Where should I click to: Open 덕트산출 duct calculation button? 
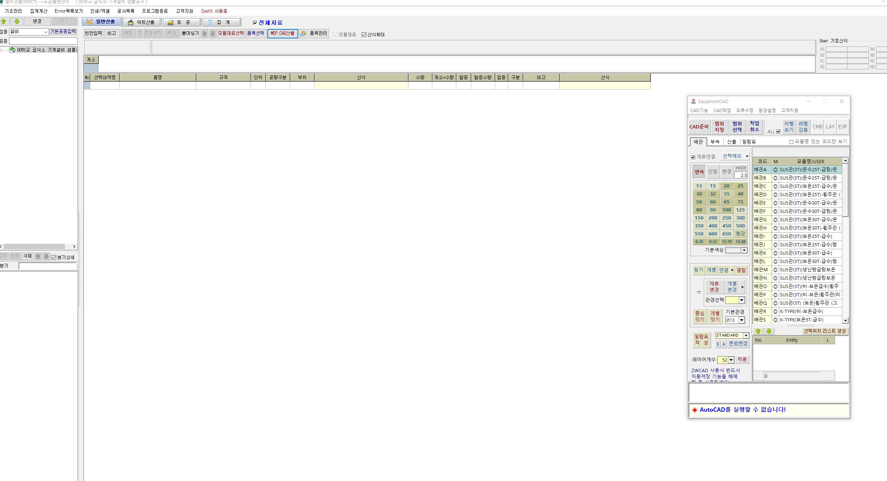(x=141, y=22)
